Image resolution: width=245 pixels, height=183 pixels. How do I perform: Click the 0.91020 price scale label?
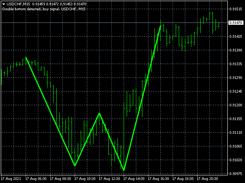(x=236, y=160)
